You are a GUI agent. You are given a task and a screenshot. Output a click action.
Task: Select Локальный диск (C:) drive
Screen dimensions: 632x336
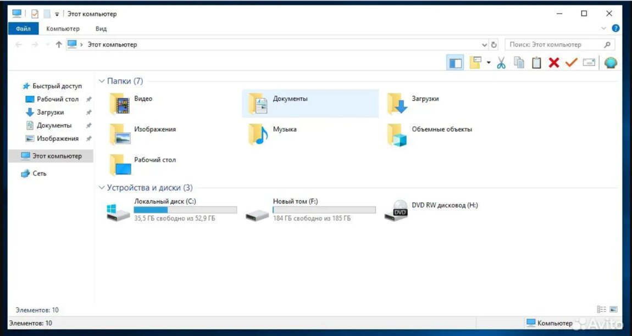[x=165, y=210]
